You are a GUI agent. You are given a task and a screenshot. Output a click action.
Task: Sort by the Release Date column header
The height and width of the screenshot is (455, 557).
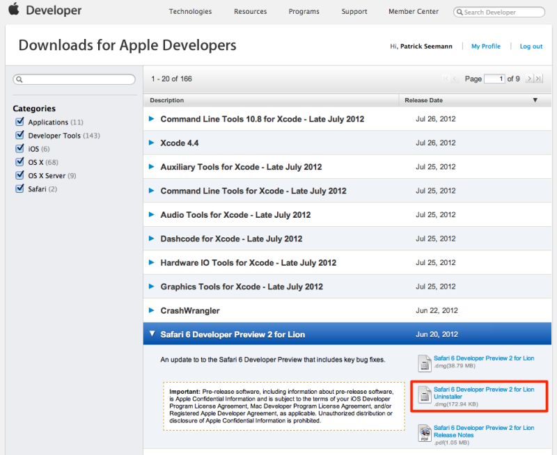pyautogui.click(x=423, y=100)
